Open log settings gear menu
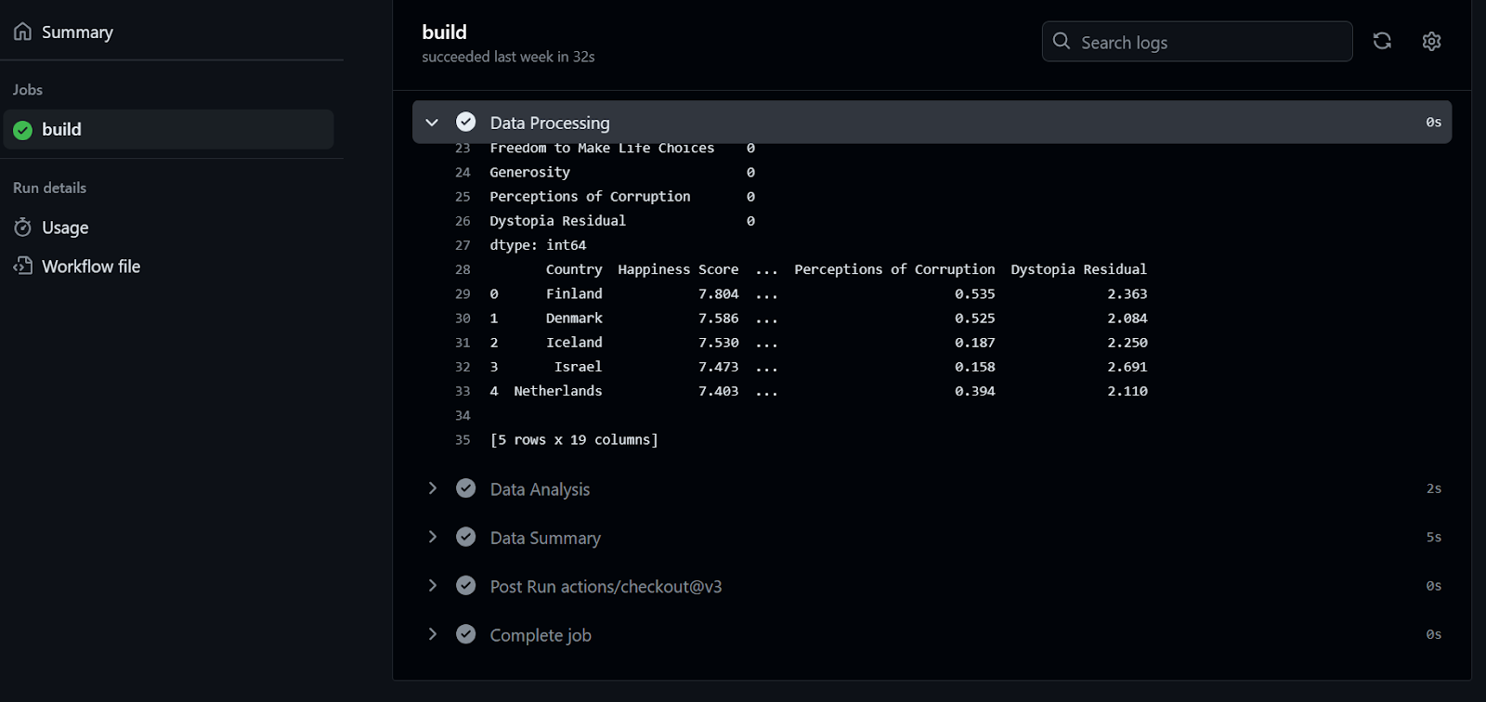This screenshot has height=702, width=1486. [1431, 41]
